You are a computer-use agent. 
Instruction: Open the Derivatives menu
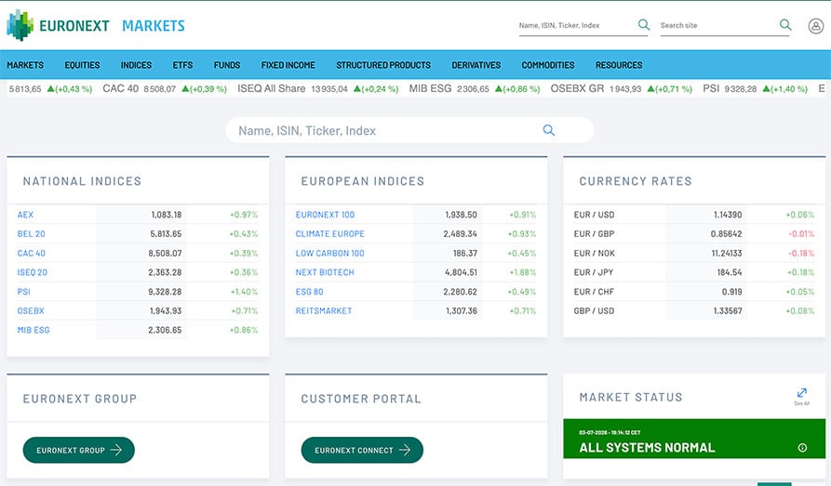coord(476,65)
